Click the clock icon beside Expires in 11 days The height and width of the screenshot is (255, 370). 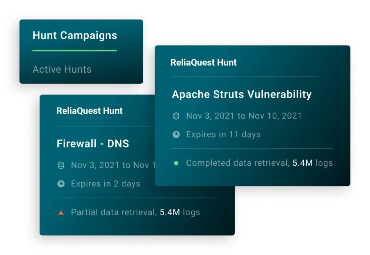[x=176, y=135]
